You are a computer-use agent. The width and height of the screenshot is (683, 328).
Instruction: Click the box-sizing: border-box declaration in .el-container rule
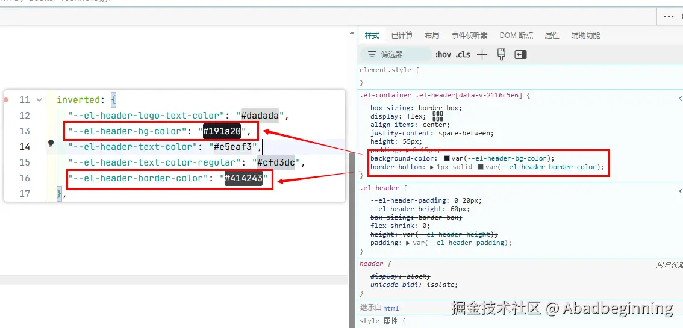click(416, 108)
